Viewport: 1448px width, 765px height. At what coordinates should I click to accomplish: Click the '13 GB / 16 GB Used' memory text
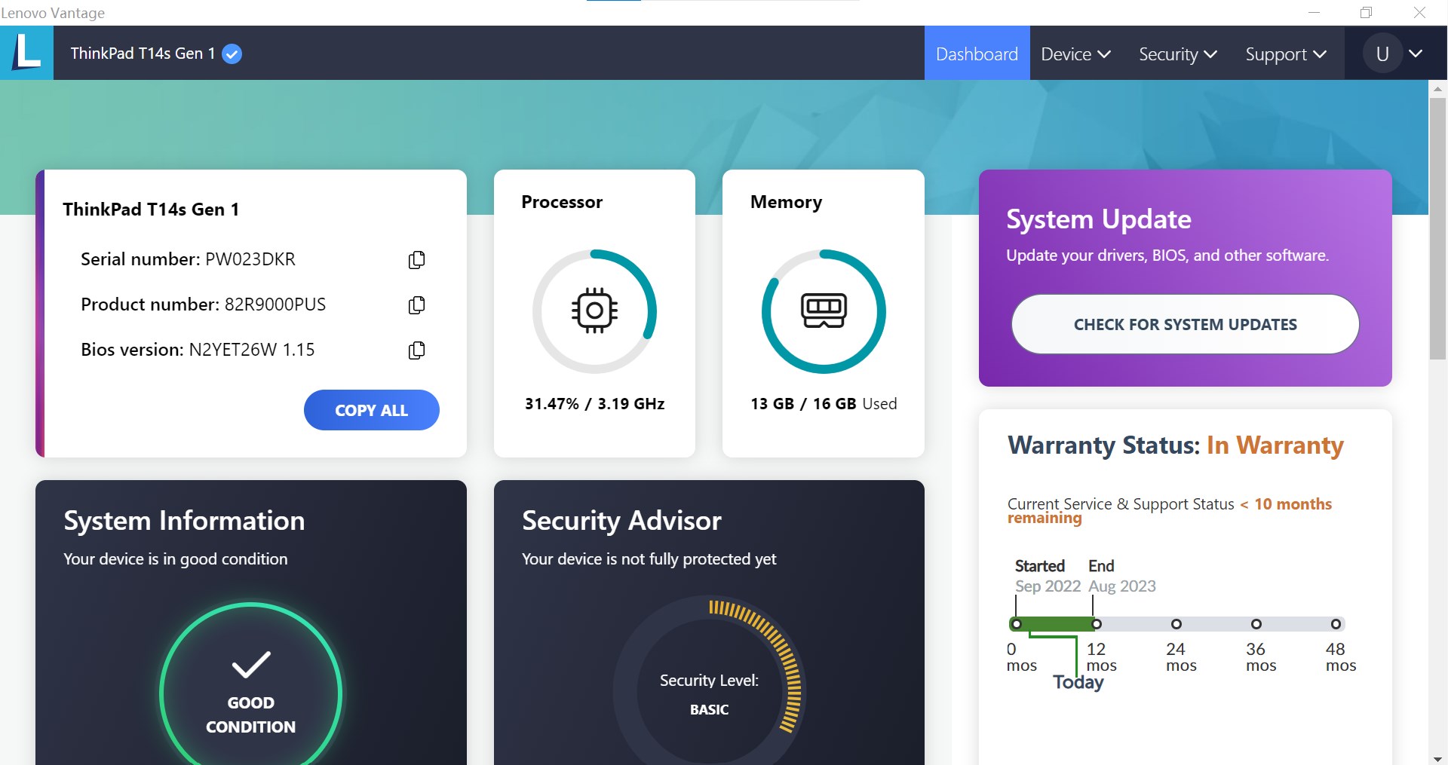(824, 404)
